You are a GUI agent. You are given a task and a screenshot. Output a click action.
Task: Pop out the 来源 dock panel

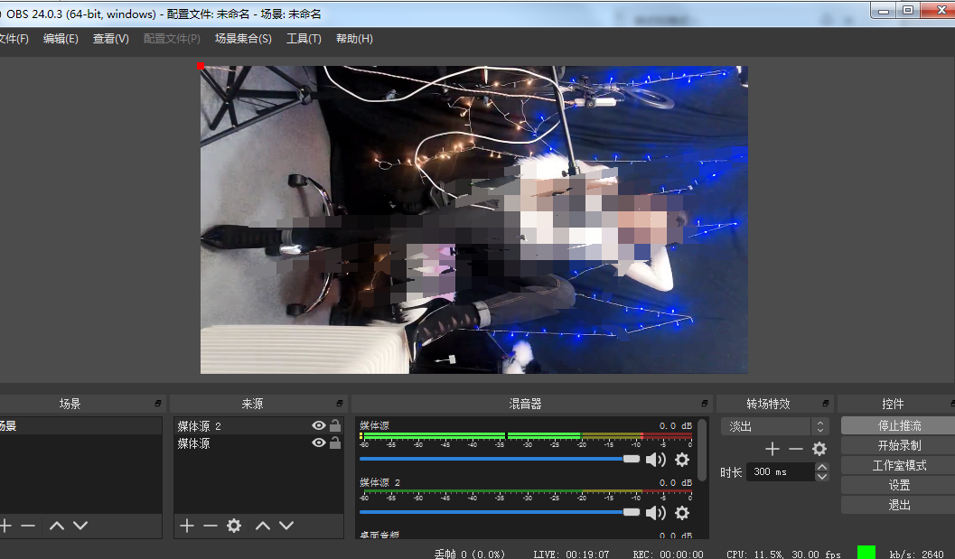(x=339, y=403)
